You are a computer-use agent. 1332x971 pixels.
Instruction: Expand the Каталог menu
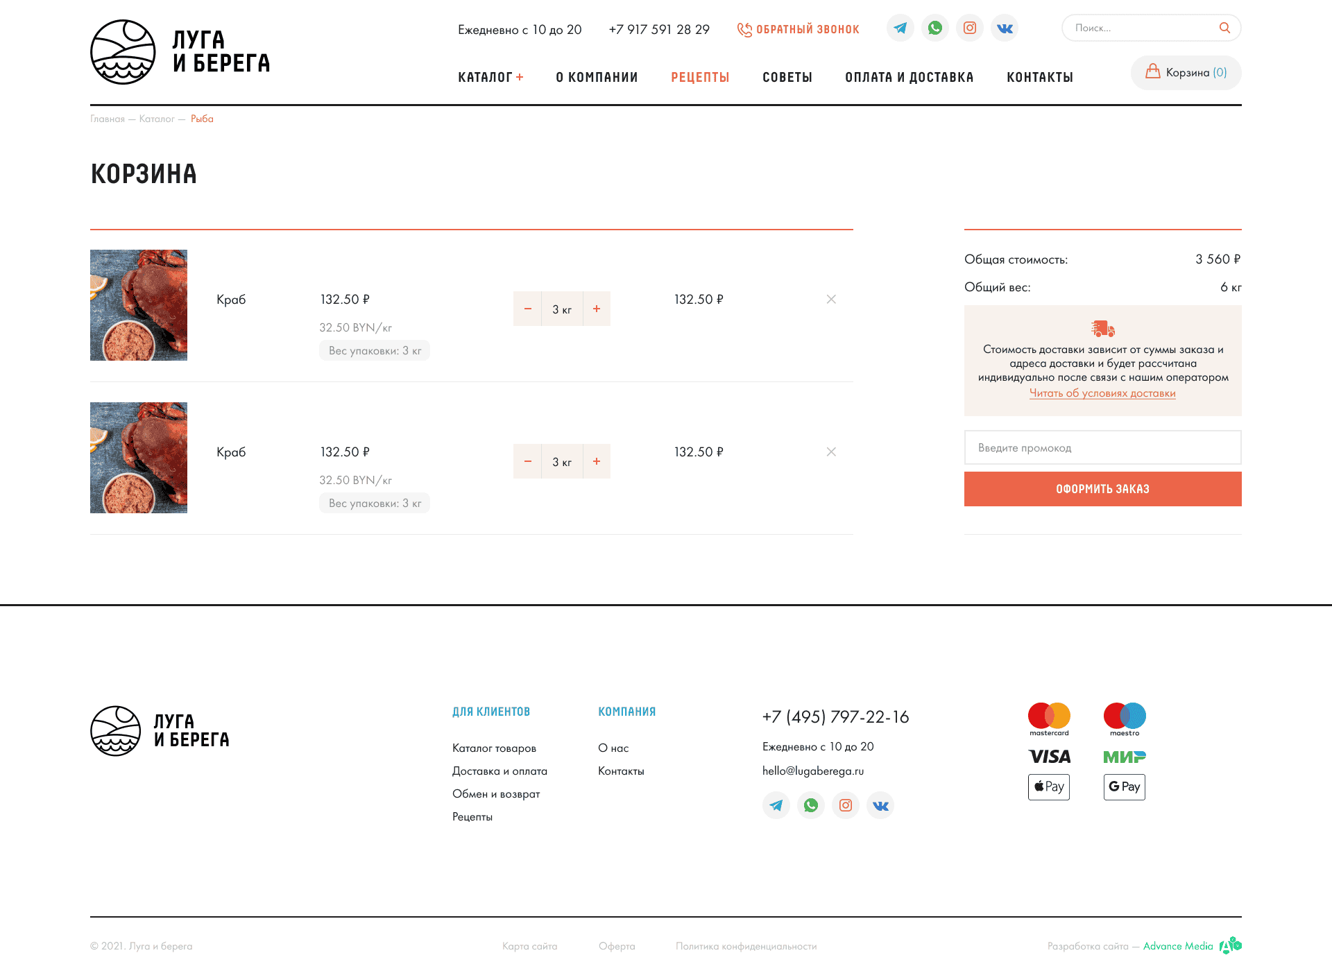click(490, 77)
